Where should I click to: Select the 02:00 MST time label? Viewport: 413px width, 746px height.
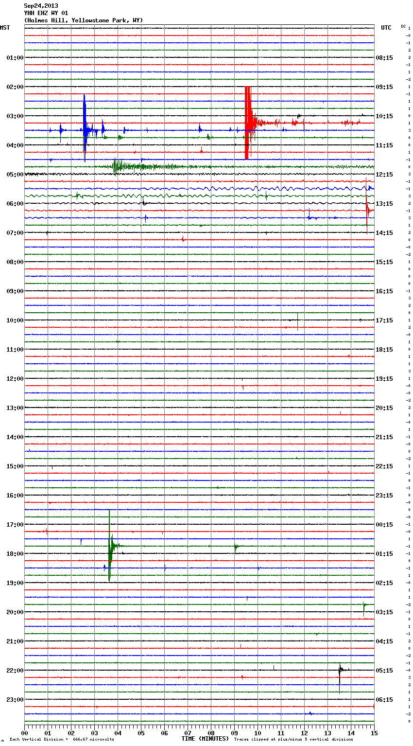[15, 87]
